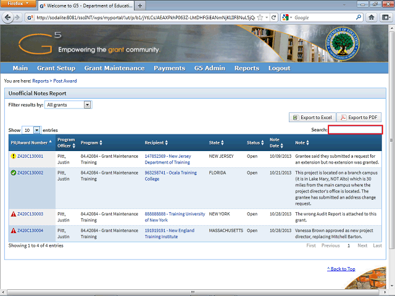Click red alert icon beside Z420C130003
This screenshot has height=296, width=395.
pos(13,214)
